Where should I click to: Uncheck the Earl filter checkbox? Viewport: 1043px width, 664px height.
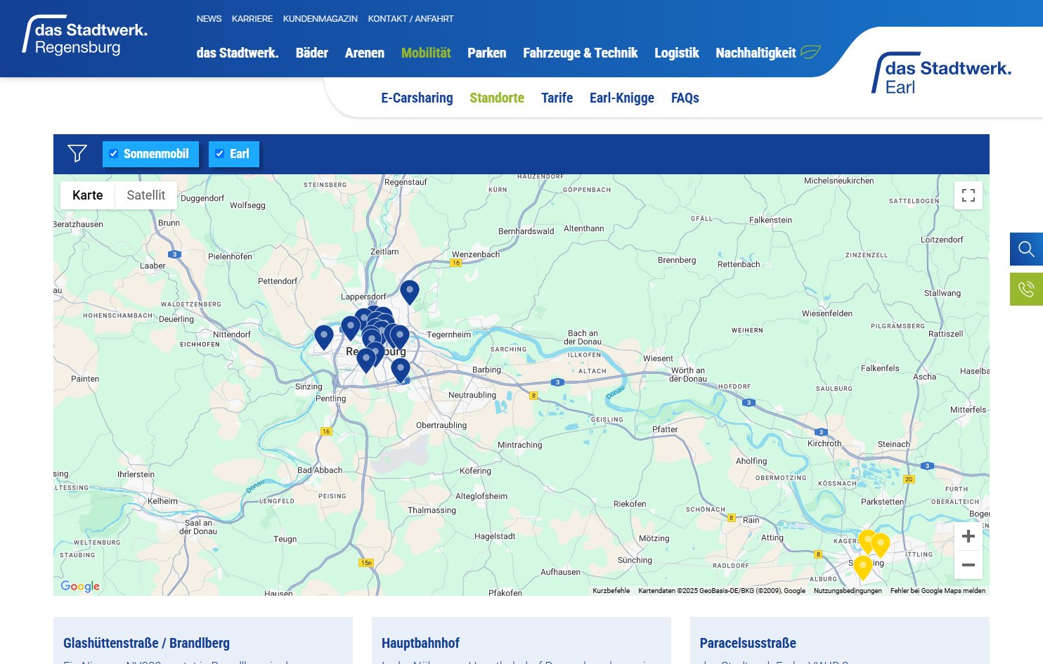pyautogui.click(x=220, y=153)
